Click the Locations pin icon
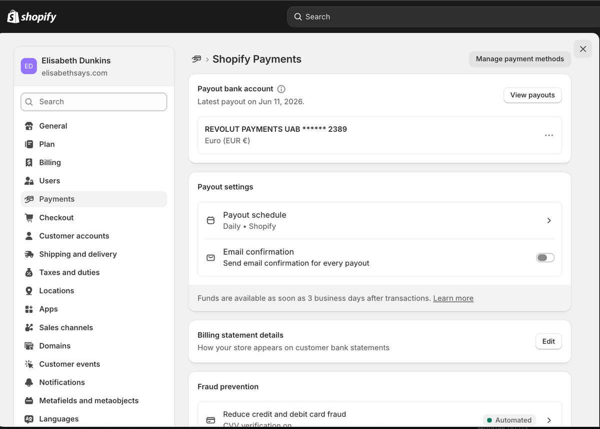Image resolution: width=600 pixels, height=429 pixels. (29, 291)
